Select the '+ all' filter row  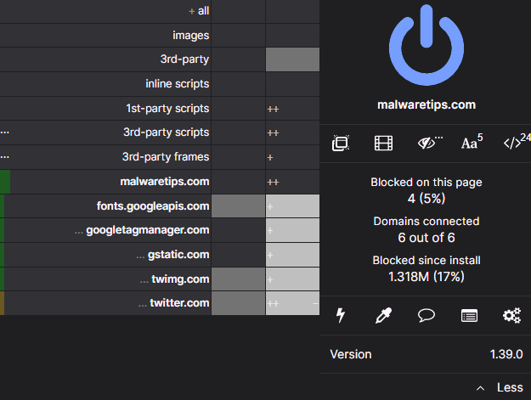click(199, 11)
